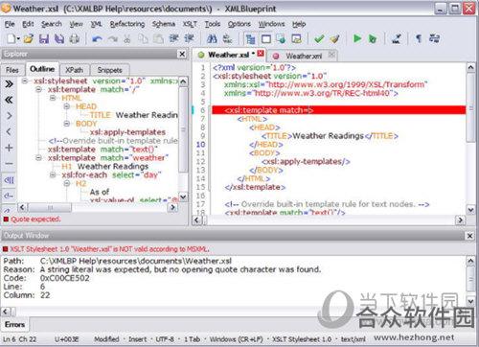
Task: Click the Cut scissors icon
Action: [x=127, y=39]
